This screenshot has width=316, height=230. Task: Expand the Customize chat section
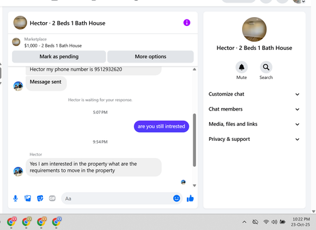click(x=254, y=94)
